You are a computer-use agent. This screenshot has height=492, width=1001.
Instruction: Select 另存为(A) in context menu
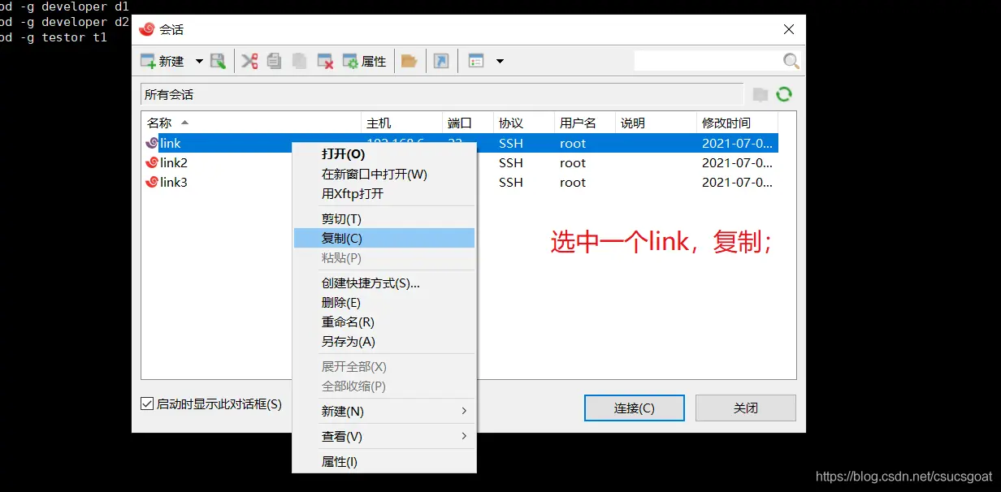[383, 341]
